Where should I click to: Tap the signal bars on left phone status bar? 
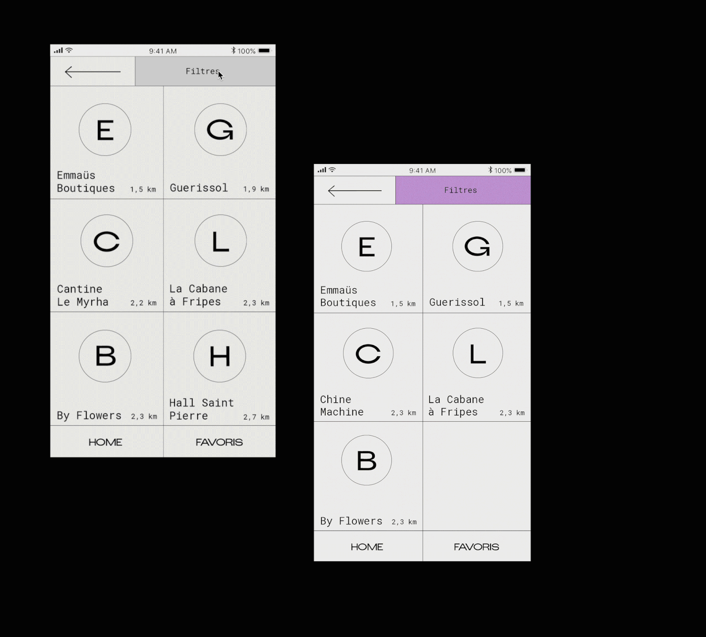pyautogui.click(x=58, y=50)
